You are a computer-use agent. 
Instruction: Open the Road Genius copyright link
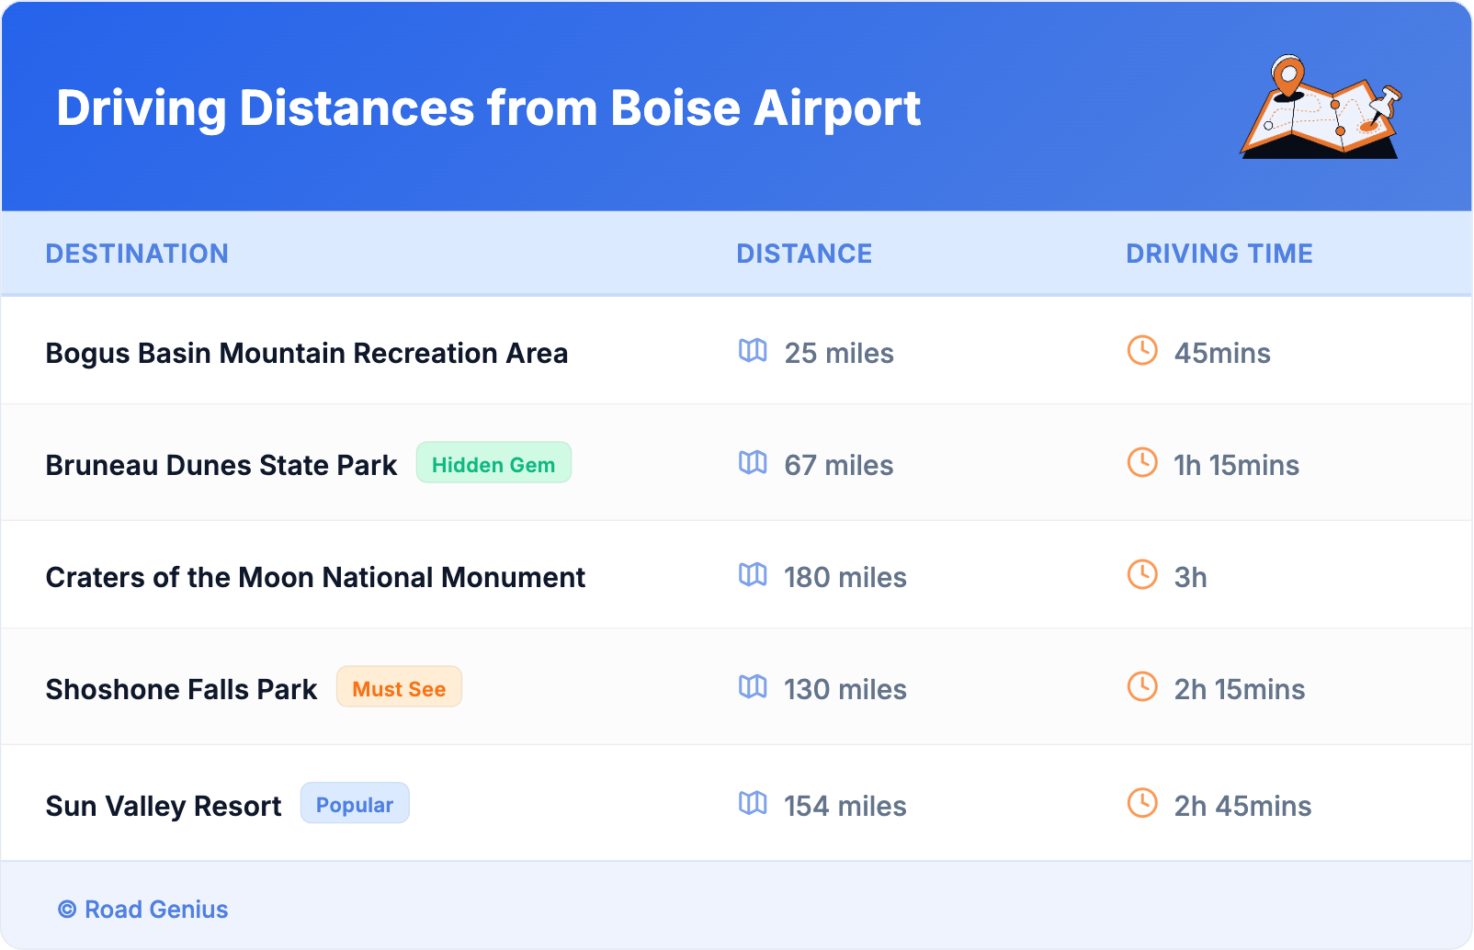tap(143, 910)
